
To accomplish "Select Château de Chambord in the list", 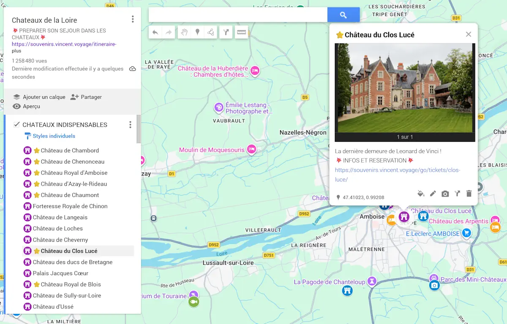I will (70, 150).
